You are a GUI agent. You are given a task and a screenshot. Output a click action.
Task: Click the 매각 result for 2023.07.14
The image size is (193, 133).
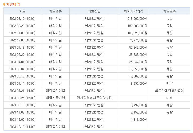(170, 84)
